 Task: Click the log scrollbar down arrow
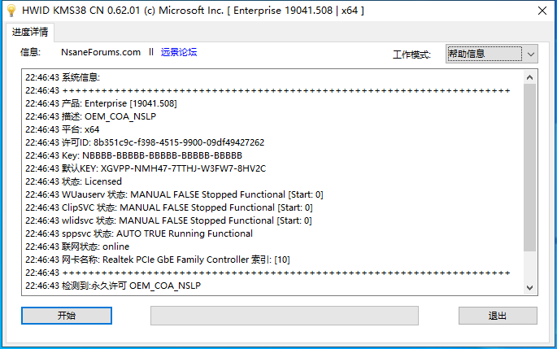[529, 287]
